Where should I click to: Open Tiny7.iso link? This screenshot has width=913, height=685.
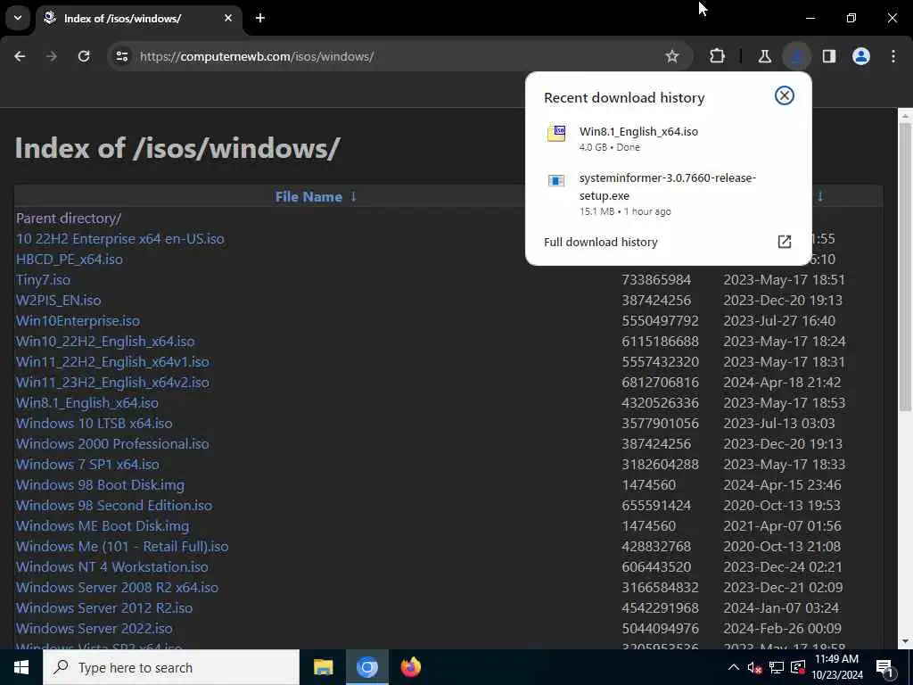coord(43,279)
